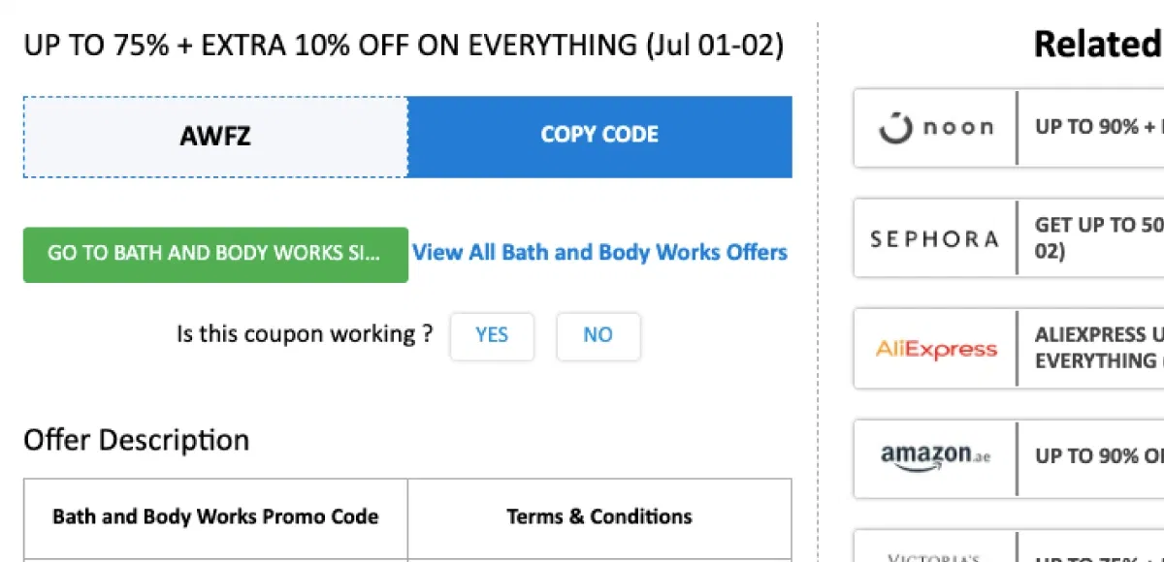Answer NO to coupon working question
1164x562 pixels.
[598, 334]
